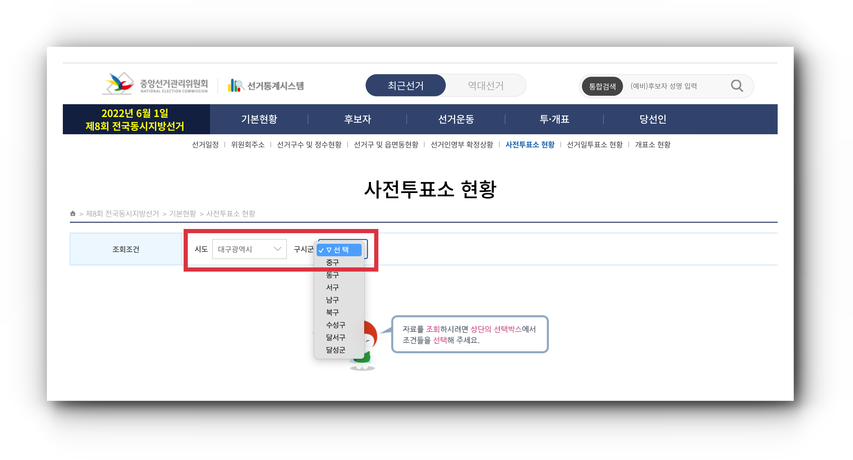Screen dimensions: 853x460
Task: Click the 통합검색 button
Action: tap(602, 86)
